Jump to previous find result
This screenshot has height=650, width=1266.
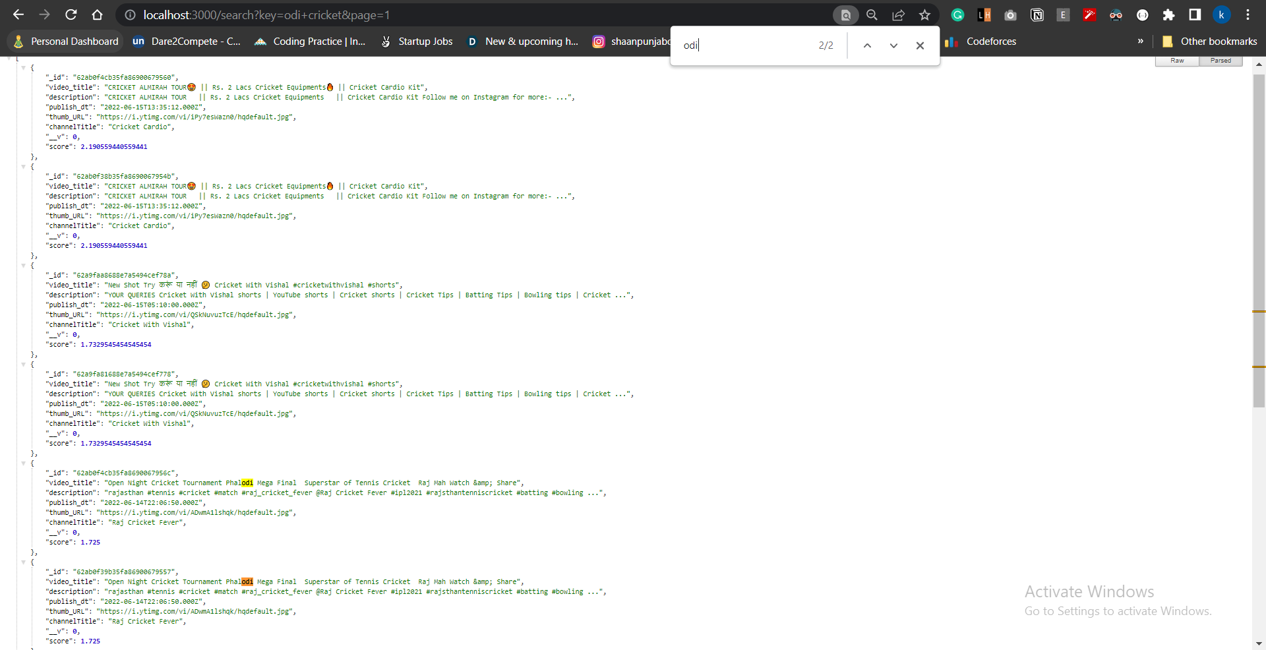[867, 45]
